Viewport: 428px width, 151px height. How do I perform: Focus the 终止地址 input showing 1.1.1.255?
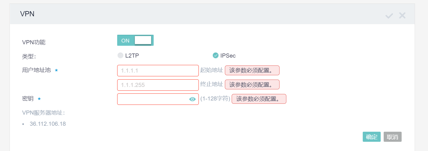pyautogui.click(x=158, y=85)
